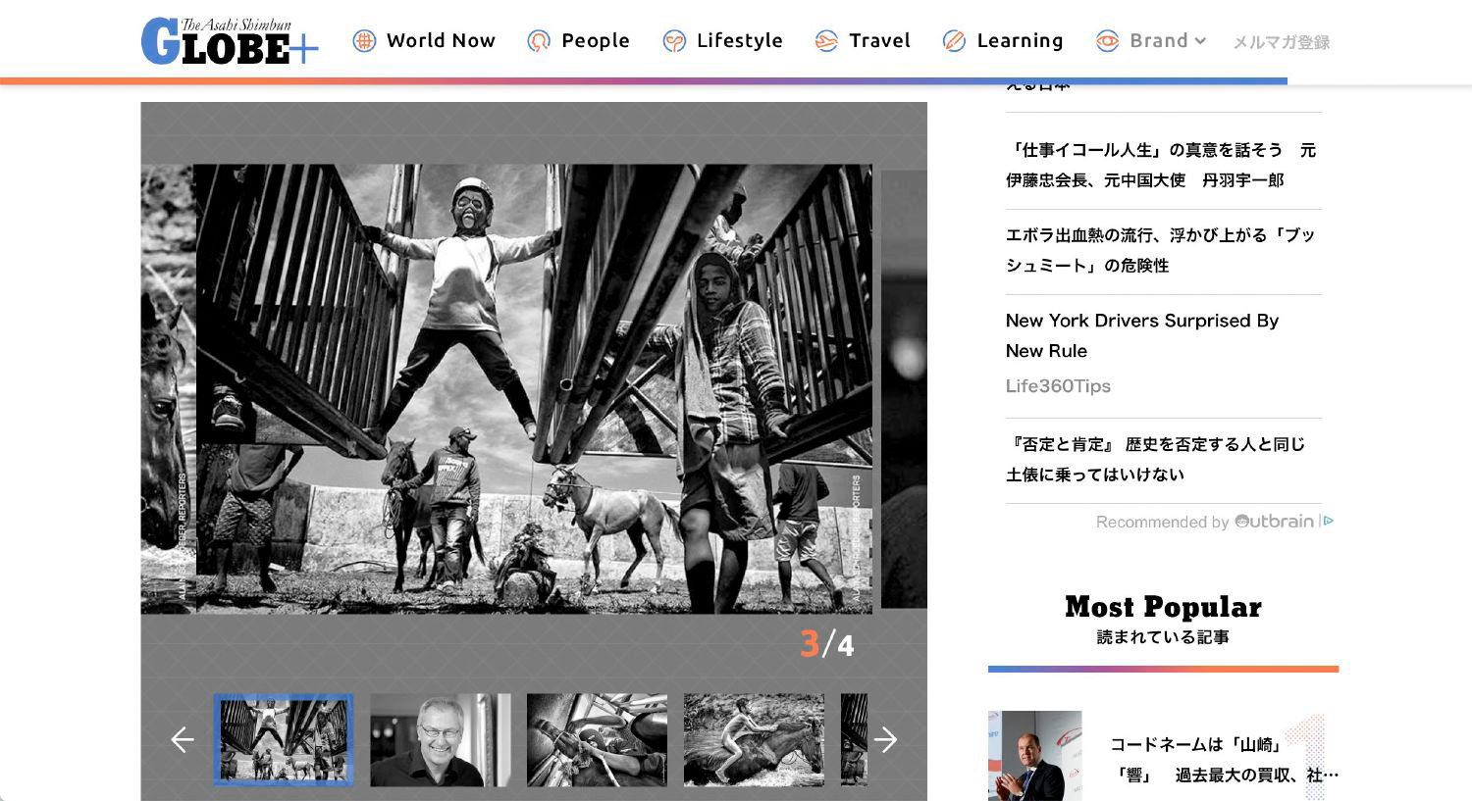Click the Brand eye icon
The height and width of the screenshot is (801, 1472).
pos(1107,41)
